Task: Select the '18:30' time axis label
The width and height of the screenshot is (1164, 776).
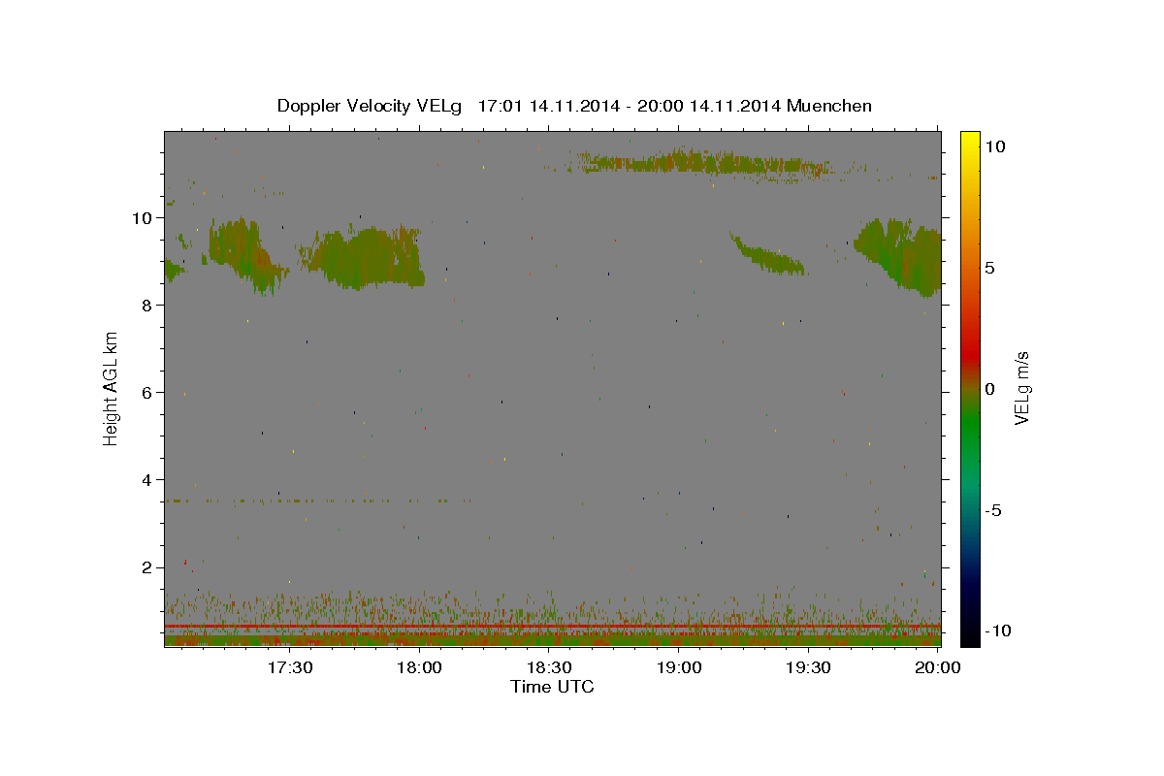Action: click(549, 667)
